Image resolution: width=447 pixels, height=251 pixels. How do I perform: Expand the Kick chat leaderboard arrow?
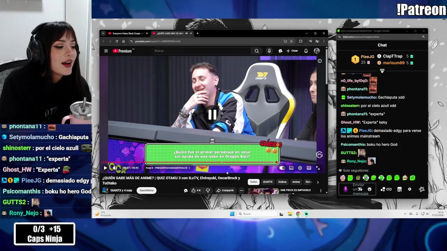point(382,71)
